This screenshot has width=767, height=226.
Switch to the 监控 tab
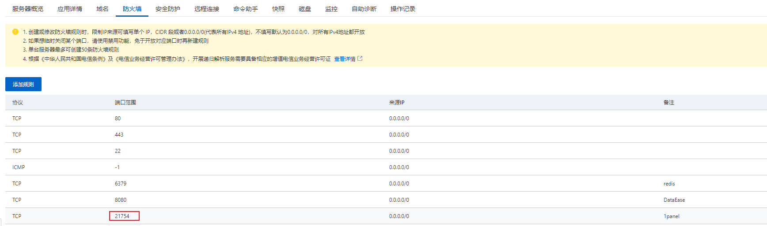[331, 9]
